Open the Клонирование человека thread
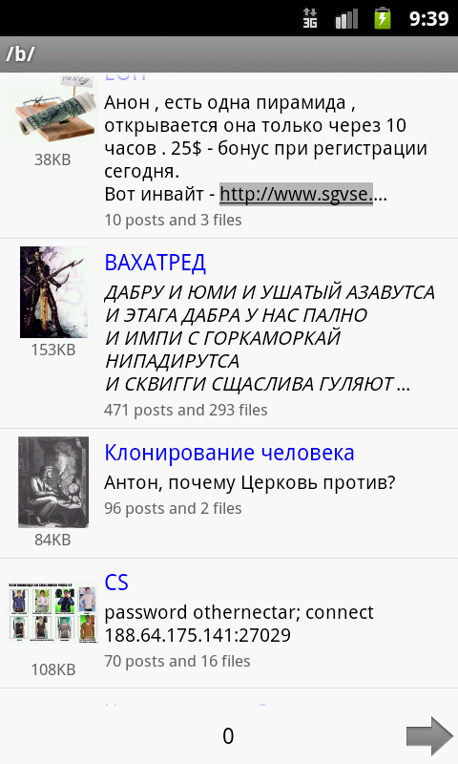 (229, 453)
